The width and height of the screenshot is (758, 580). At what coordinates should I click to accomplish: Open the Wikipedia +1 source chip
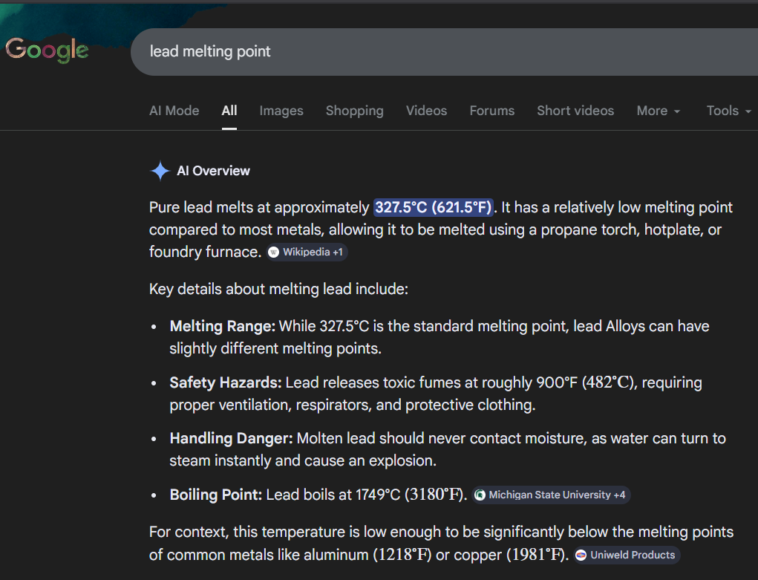pyautogui.click(x=307, y=252)
